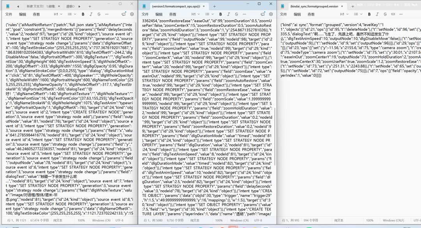Expand the list style dropdown in right Notepad
This screenshot has height=228, width=421.
coord(358,14)
